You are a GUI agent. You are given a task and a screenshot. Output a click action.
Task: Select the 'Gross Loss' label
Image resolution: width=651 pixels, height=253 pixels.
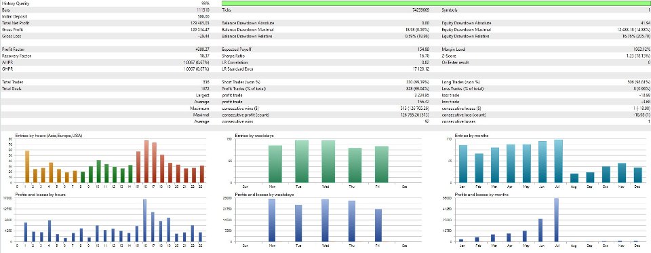click(12, 37)
